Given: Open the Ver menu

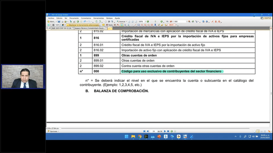Looking at the screenshot, I should [66, 18].
